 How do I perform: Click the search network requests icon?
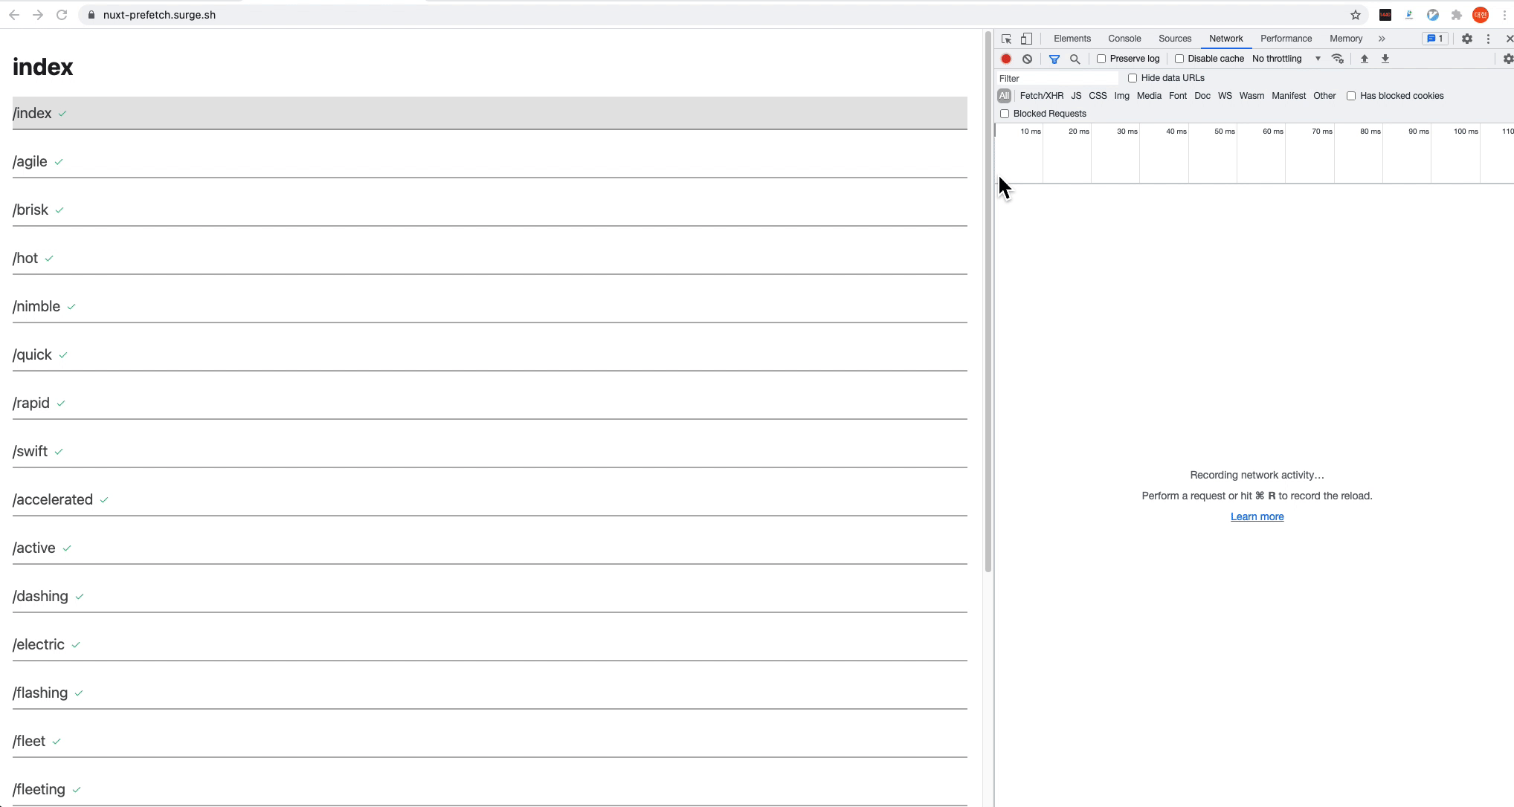[1075, 58]
